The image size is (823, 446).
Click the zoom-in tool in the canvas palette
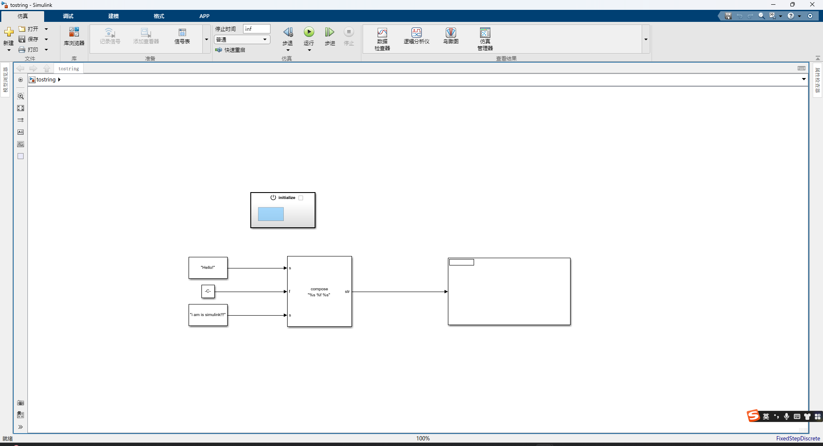pos(21,96)
